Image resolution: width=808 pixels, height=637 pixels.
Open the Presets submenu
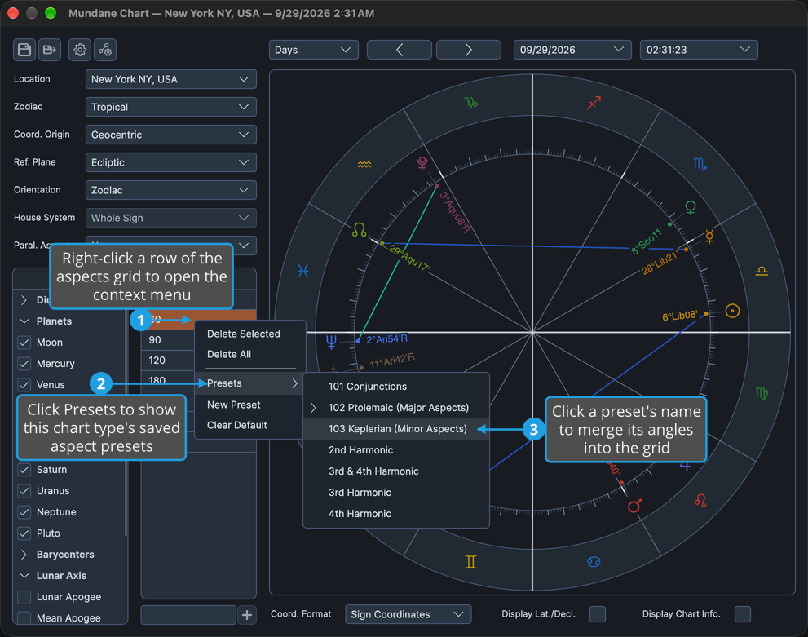[250, 383]
